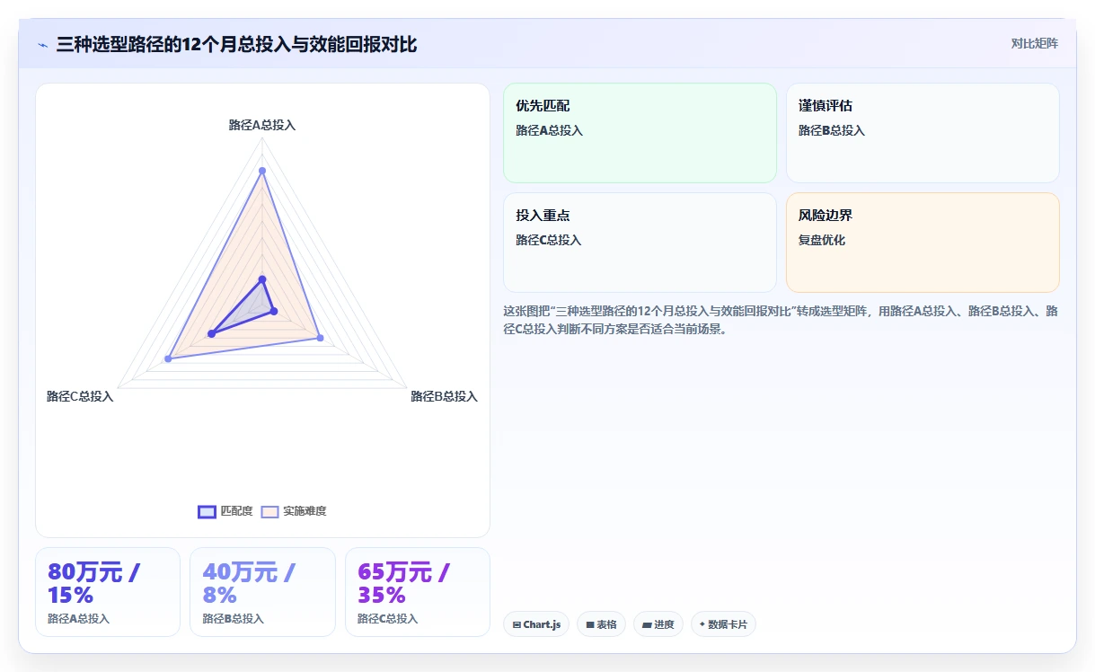Toggle the 匹配度 legend item
The width and height of the screenshot is (1095, 672).
(x=225, y=511)
